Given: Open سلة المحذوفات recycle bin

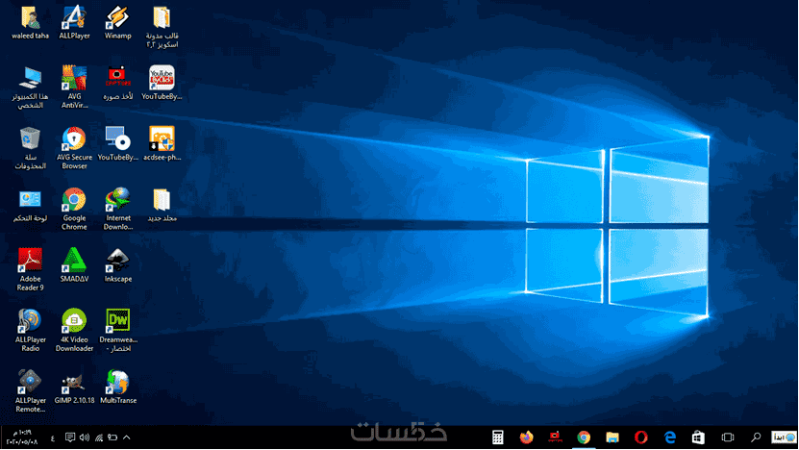Looking at the screenshot, I should point(30,148).
